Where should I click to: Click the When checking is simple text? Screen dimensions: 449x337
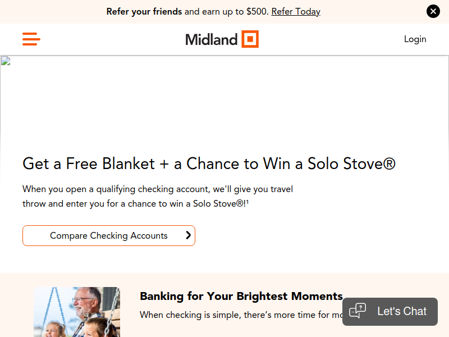point(239,315)
